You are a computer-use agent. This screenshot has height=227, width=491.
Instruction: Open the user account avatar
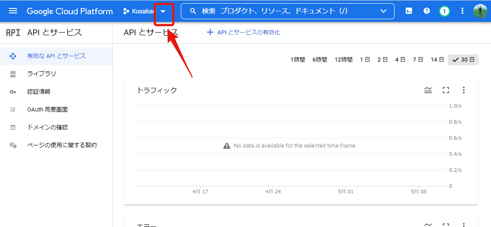[480, 11]
